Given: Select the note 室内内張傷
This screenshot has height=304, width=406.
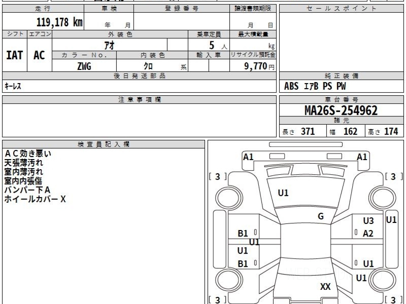Looking at the screenshot, I should coord(23,181).
